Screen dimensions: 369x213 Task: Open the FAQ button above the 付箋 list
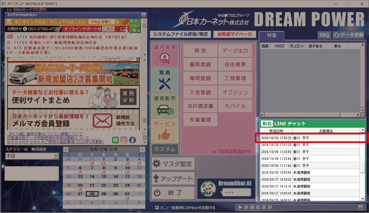tap(324, 35)
